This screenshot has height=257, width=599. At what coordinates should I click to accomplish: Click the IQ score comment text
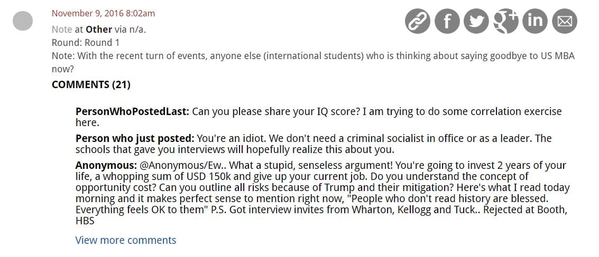[x=375, y=112]
